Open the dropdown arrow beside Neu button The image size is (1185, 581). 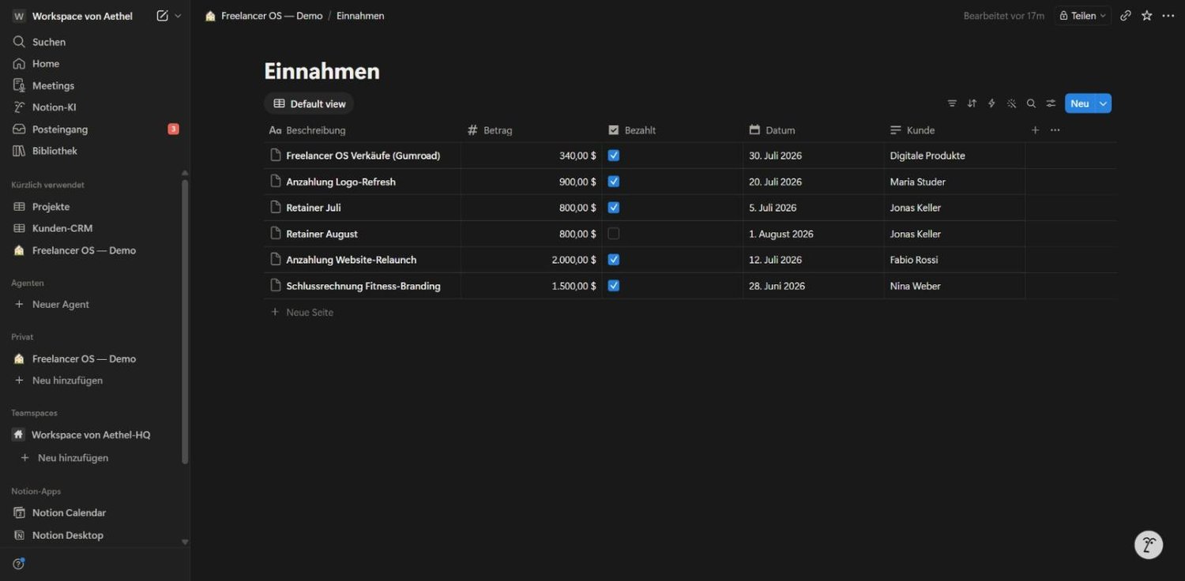tap(1104, 103)
